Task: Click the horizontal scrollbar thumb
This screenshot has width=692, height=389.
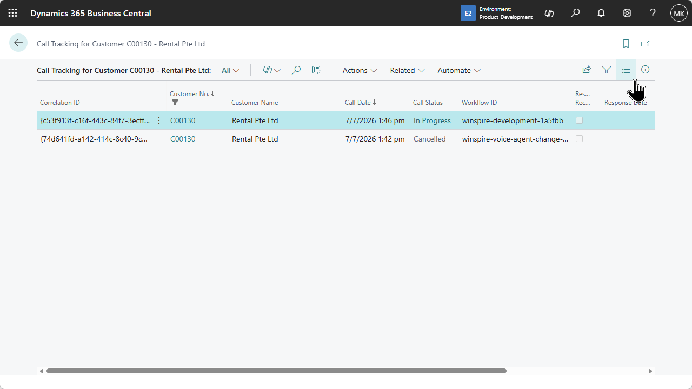Action: [x=276, y=371]
